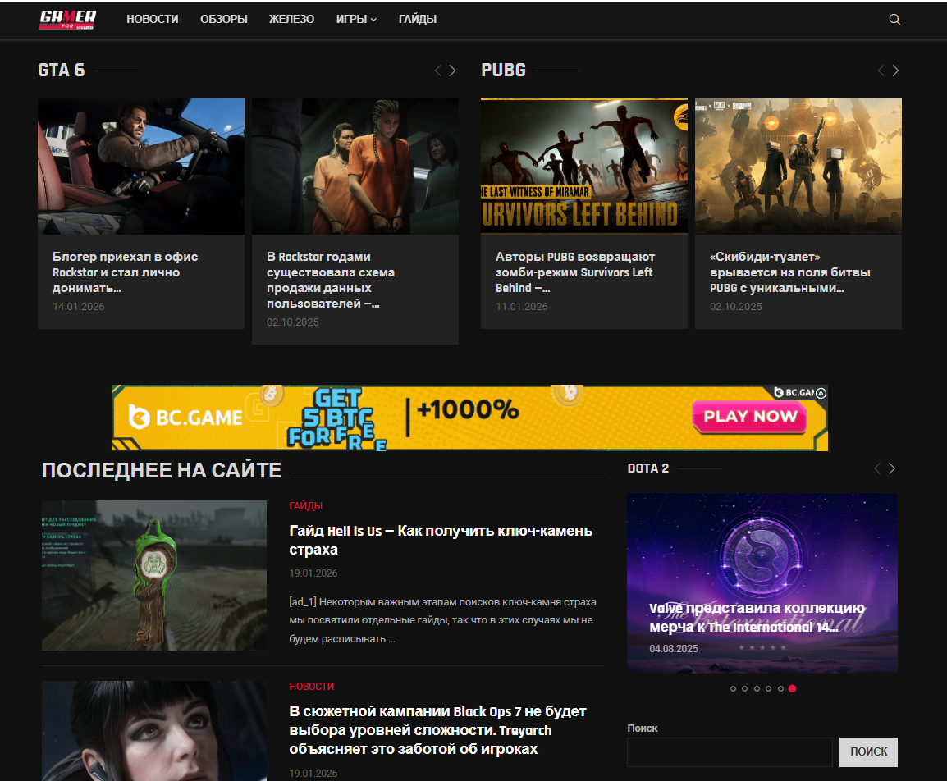Select the fourth DOTA 2 slider dot
Image resolution: width=947 pixels, height=781 pixels.
768,688
